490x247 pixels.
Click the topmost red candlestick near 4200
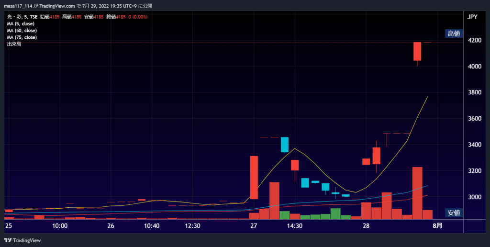[417, 51]
